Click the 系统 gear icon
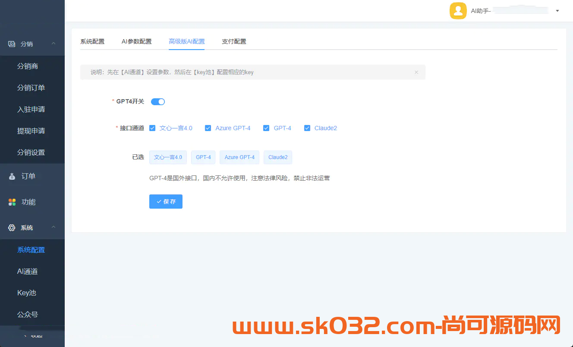 (x=12, y=228)
